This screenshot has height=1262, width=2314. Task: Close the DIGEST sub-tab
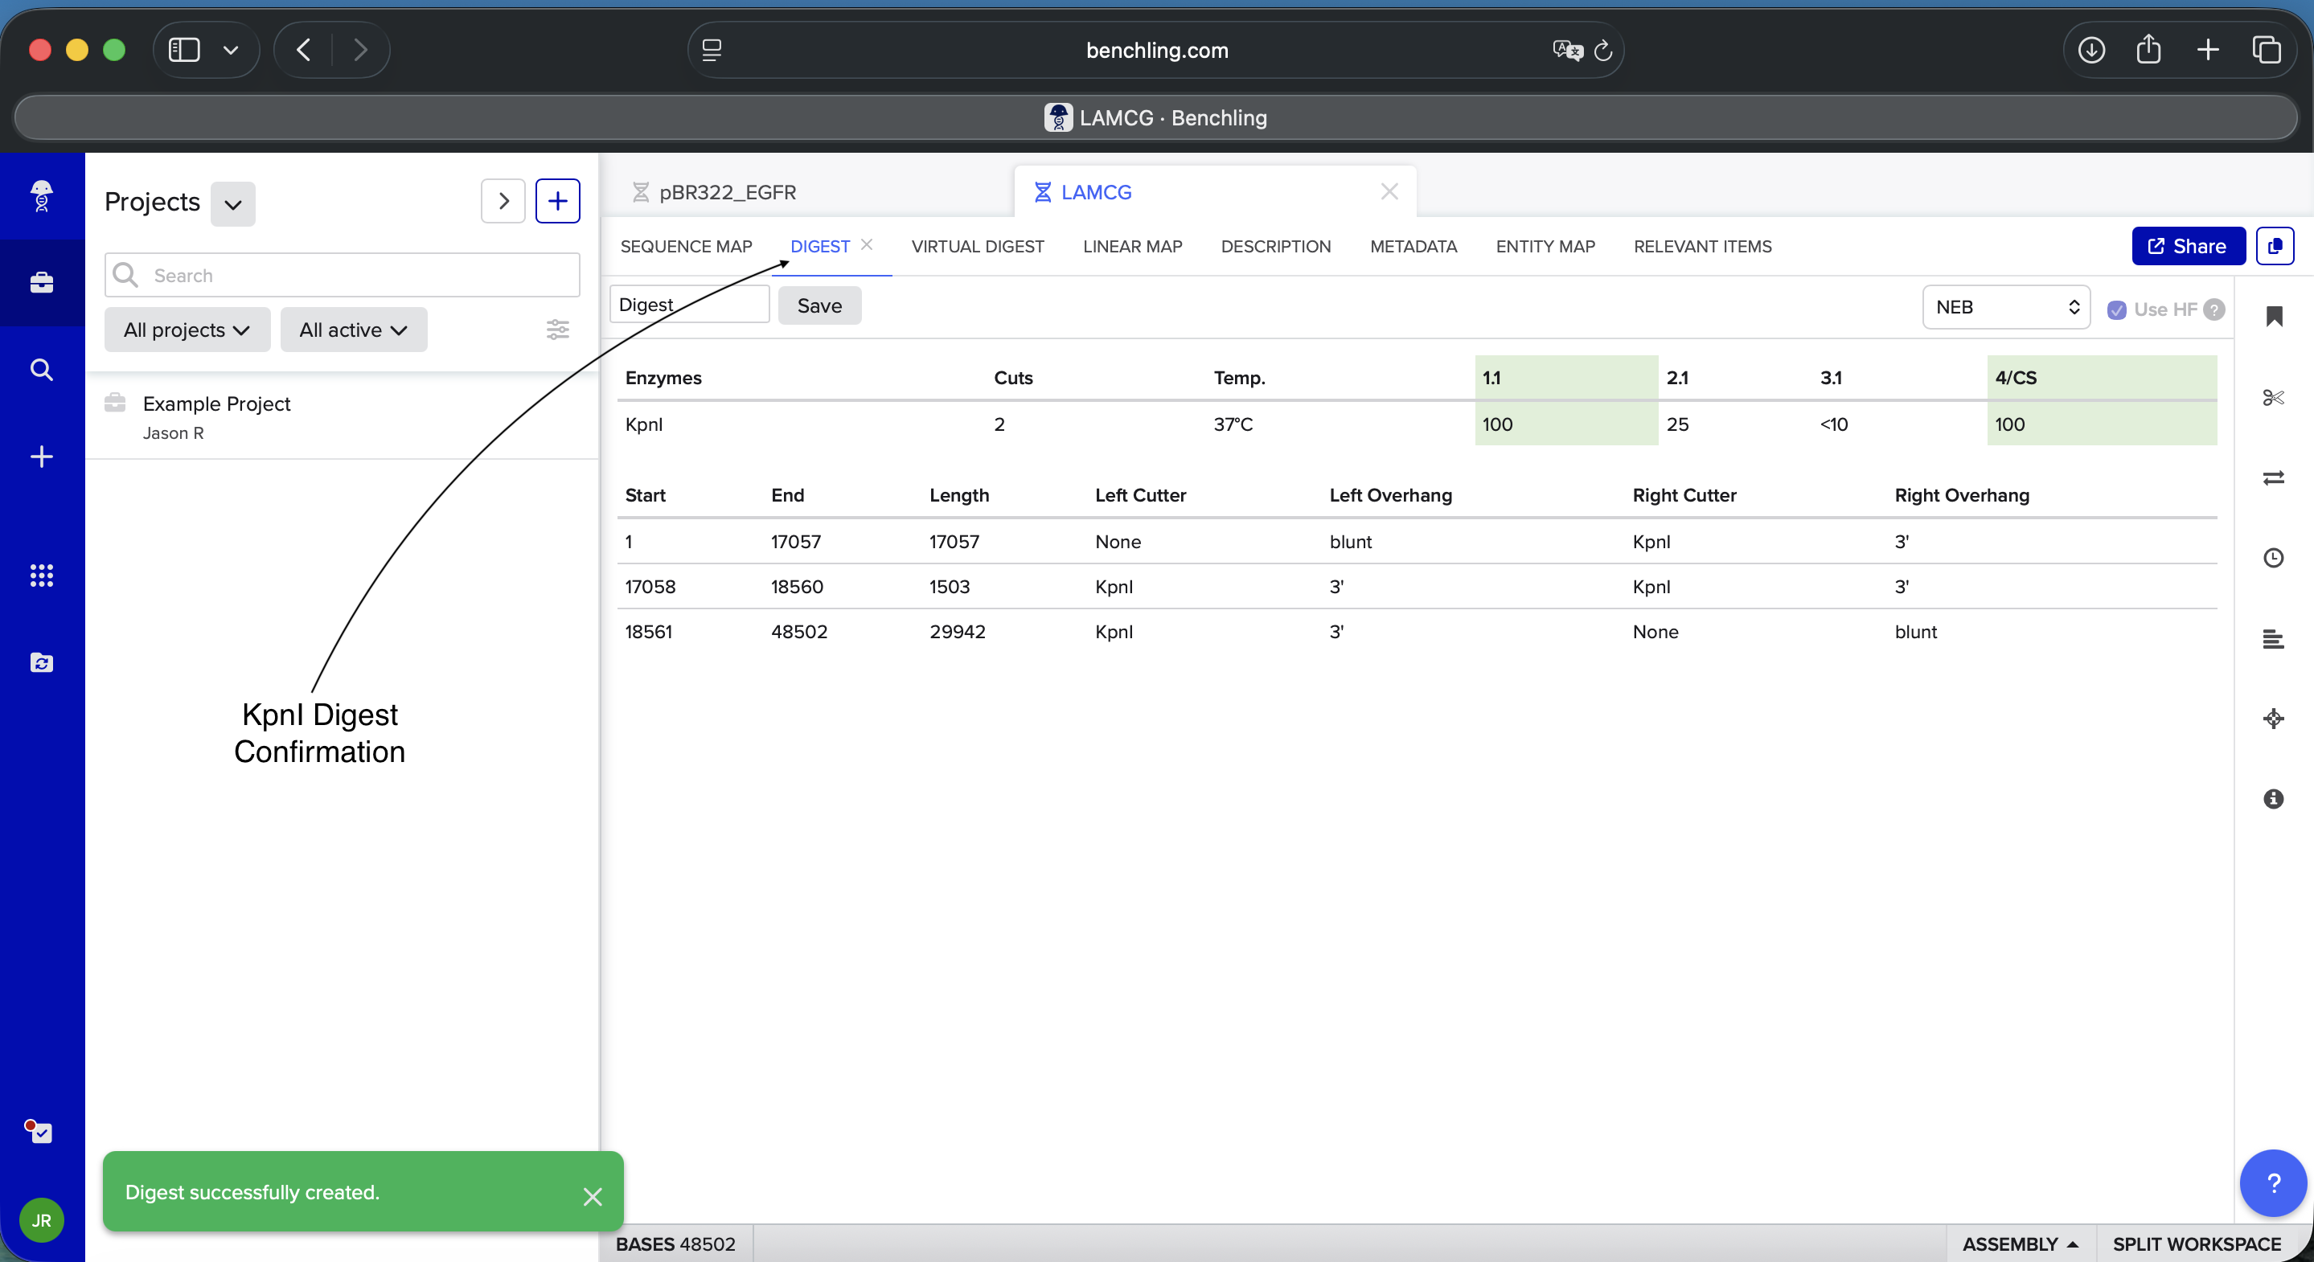(x=867, y=244)
